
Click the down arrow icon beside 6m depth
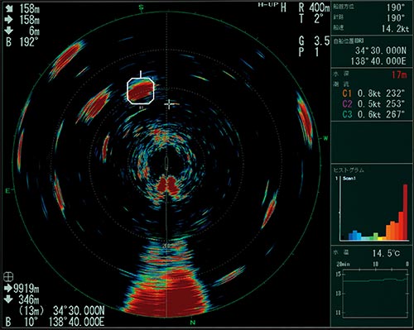click(9, 31)
